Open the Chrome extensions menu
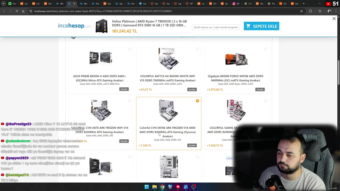The width and height of the screenshot is (340, 191). pyautogui.click(x=311, y=11)
